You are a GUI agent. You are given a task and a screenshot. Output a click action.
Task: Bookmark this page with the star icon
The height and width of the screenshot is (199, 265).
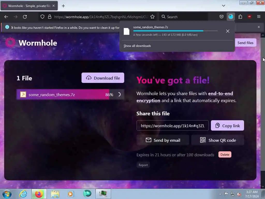152,17
